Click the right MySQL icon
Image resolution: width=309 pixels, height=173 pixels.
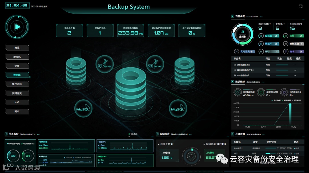click(178, 108)
